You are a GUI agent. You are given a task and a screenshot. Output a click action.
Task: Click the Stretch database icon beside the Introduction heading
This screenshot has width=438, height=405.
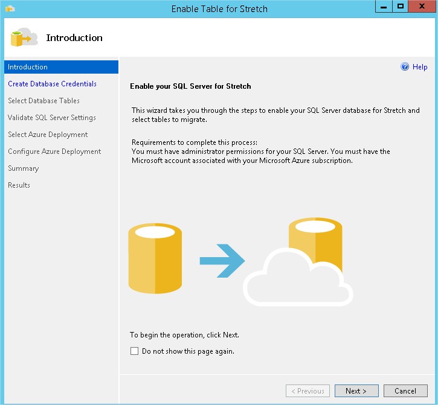24,37
